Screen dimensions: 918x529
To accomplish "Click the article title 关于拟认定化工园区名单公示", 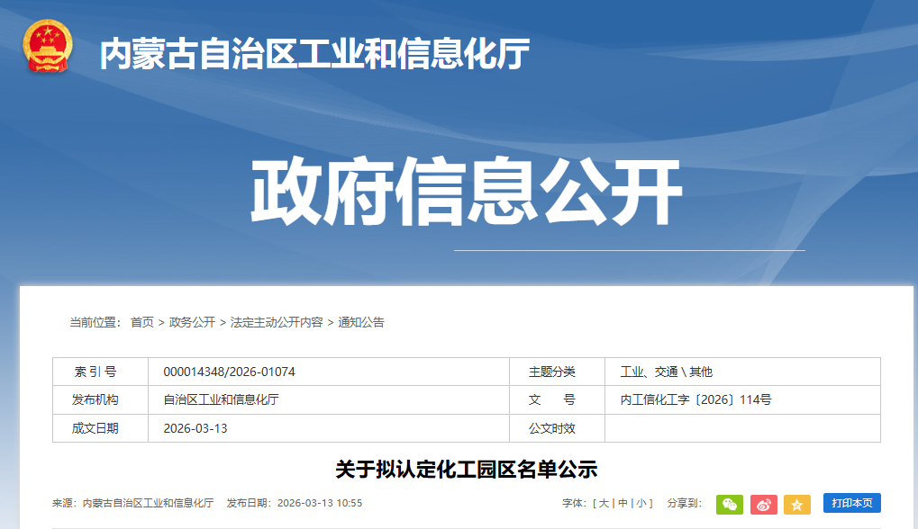I will (466, 470).
